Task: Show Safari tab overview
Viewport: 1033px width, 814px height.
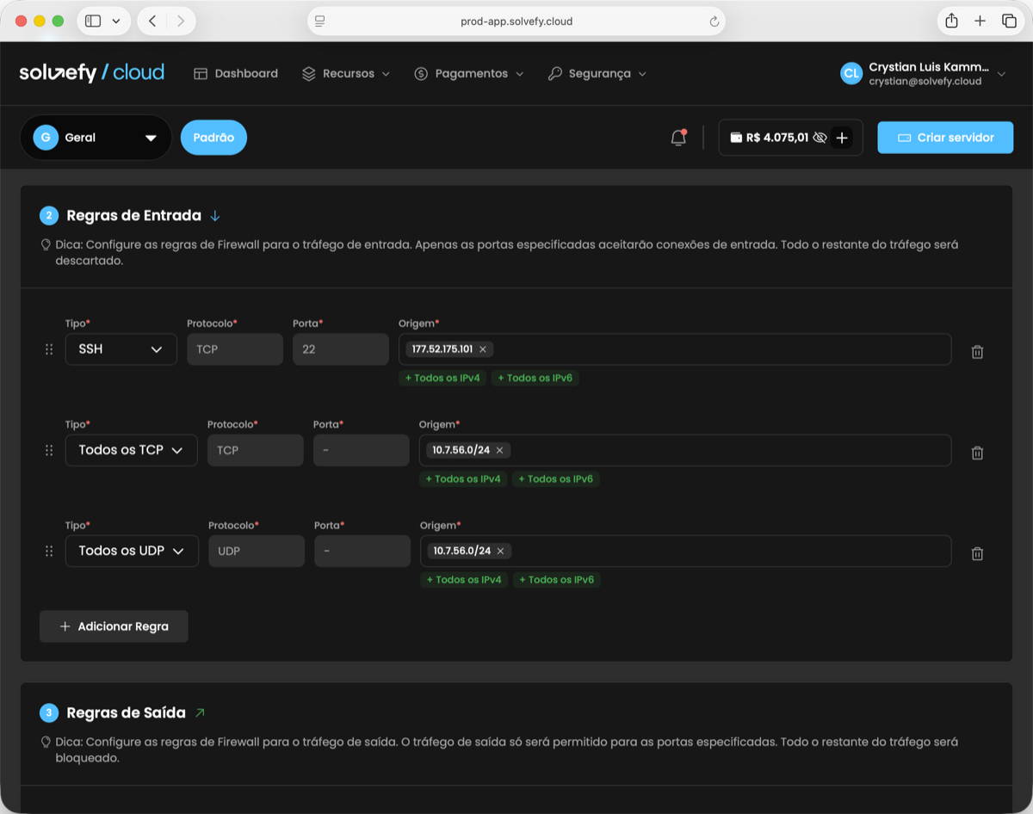Action: (1009, 21)
